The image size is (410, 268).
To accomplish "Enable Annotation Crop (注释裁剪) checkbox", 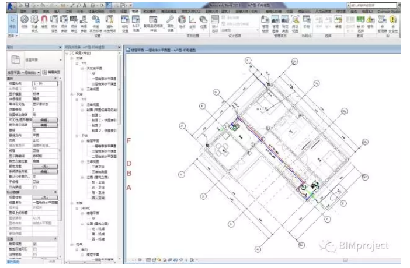I will 35,255.
